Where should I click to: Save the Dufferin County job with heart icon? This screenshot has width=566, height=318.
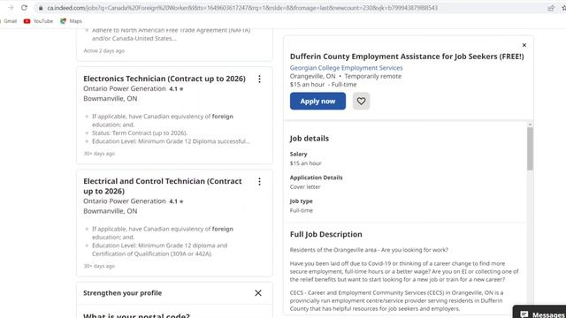click(361, 101)
